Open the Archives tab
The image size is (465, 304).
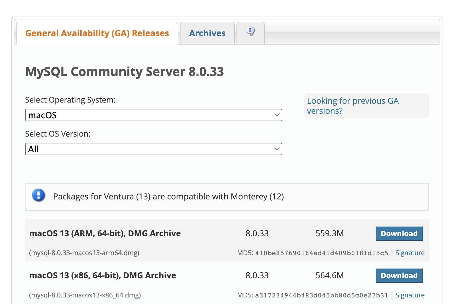(207, 33)
